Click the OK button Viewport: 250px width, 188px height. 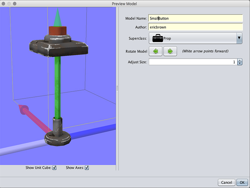pos(242,182)
